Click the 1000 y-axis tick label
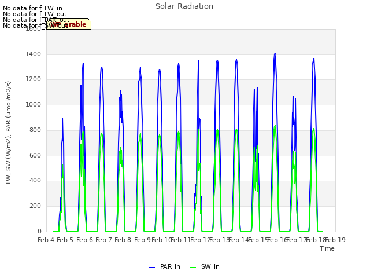This screenshot has width=370, height=278. (34, 104)
